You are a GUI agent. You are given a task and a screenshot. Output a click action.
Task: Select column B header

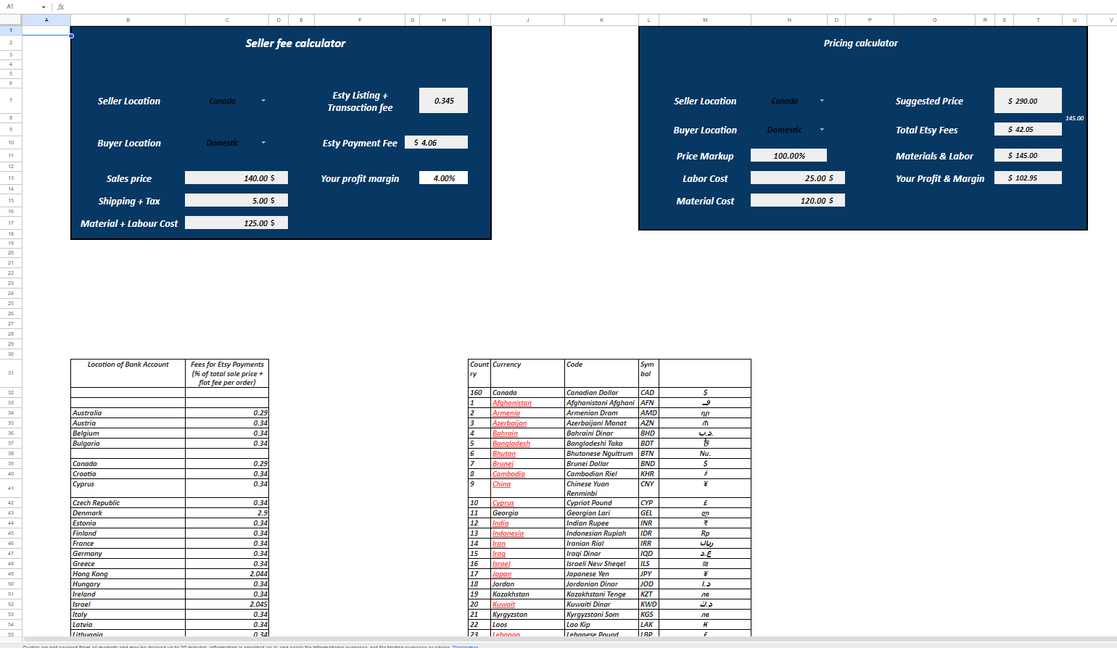[x=128, y=20]
